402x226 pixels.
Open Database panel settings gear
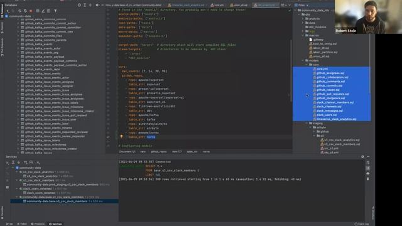point(97,5)
